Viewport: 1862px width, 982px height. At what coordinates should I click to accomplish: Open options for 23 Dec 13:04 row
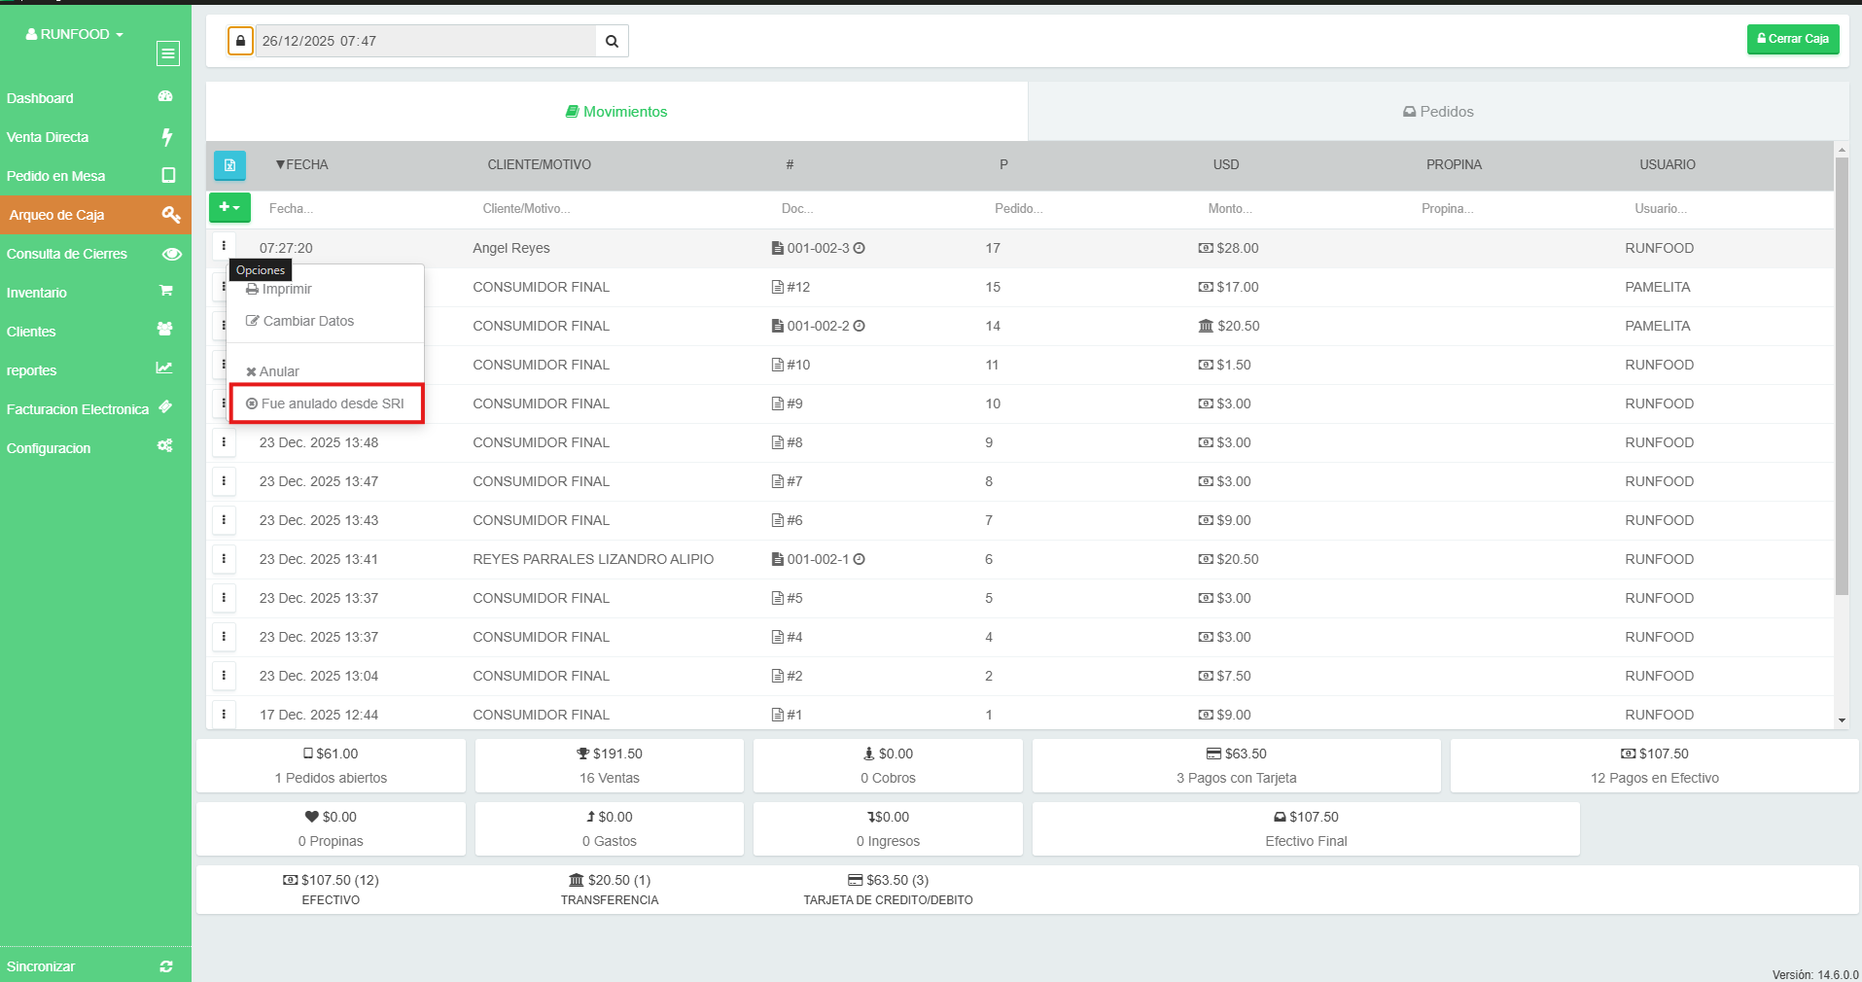pyautogui.click(x=224, y=676)
